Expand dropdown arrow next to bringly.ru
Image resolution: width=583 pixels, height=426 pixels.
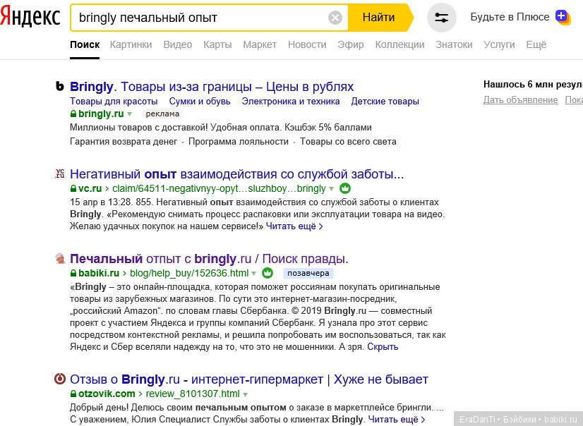coord(130,114)
